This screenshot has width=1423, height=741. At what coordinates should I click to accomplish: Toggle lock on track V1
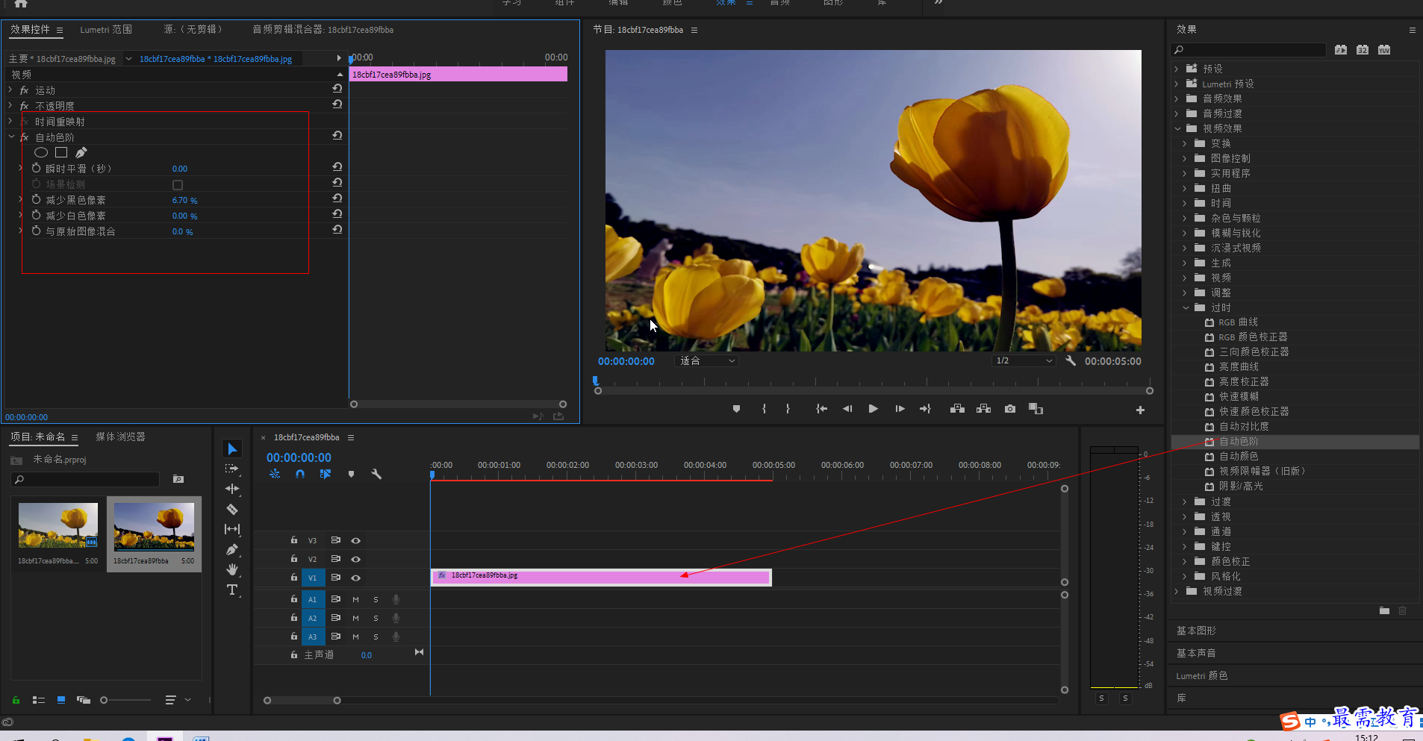294,577
